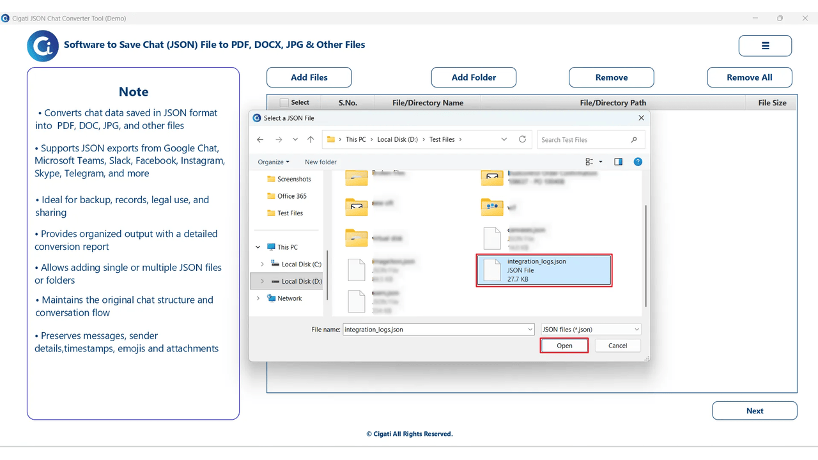Click the sidebar tree vertical scrollbar
818x460 pixels.
click(x=328, y=275)
